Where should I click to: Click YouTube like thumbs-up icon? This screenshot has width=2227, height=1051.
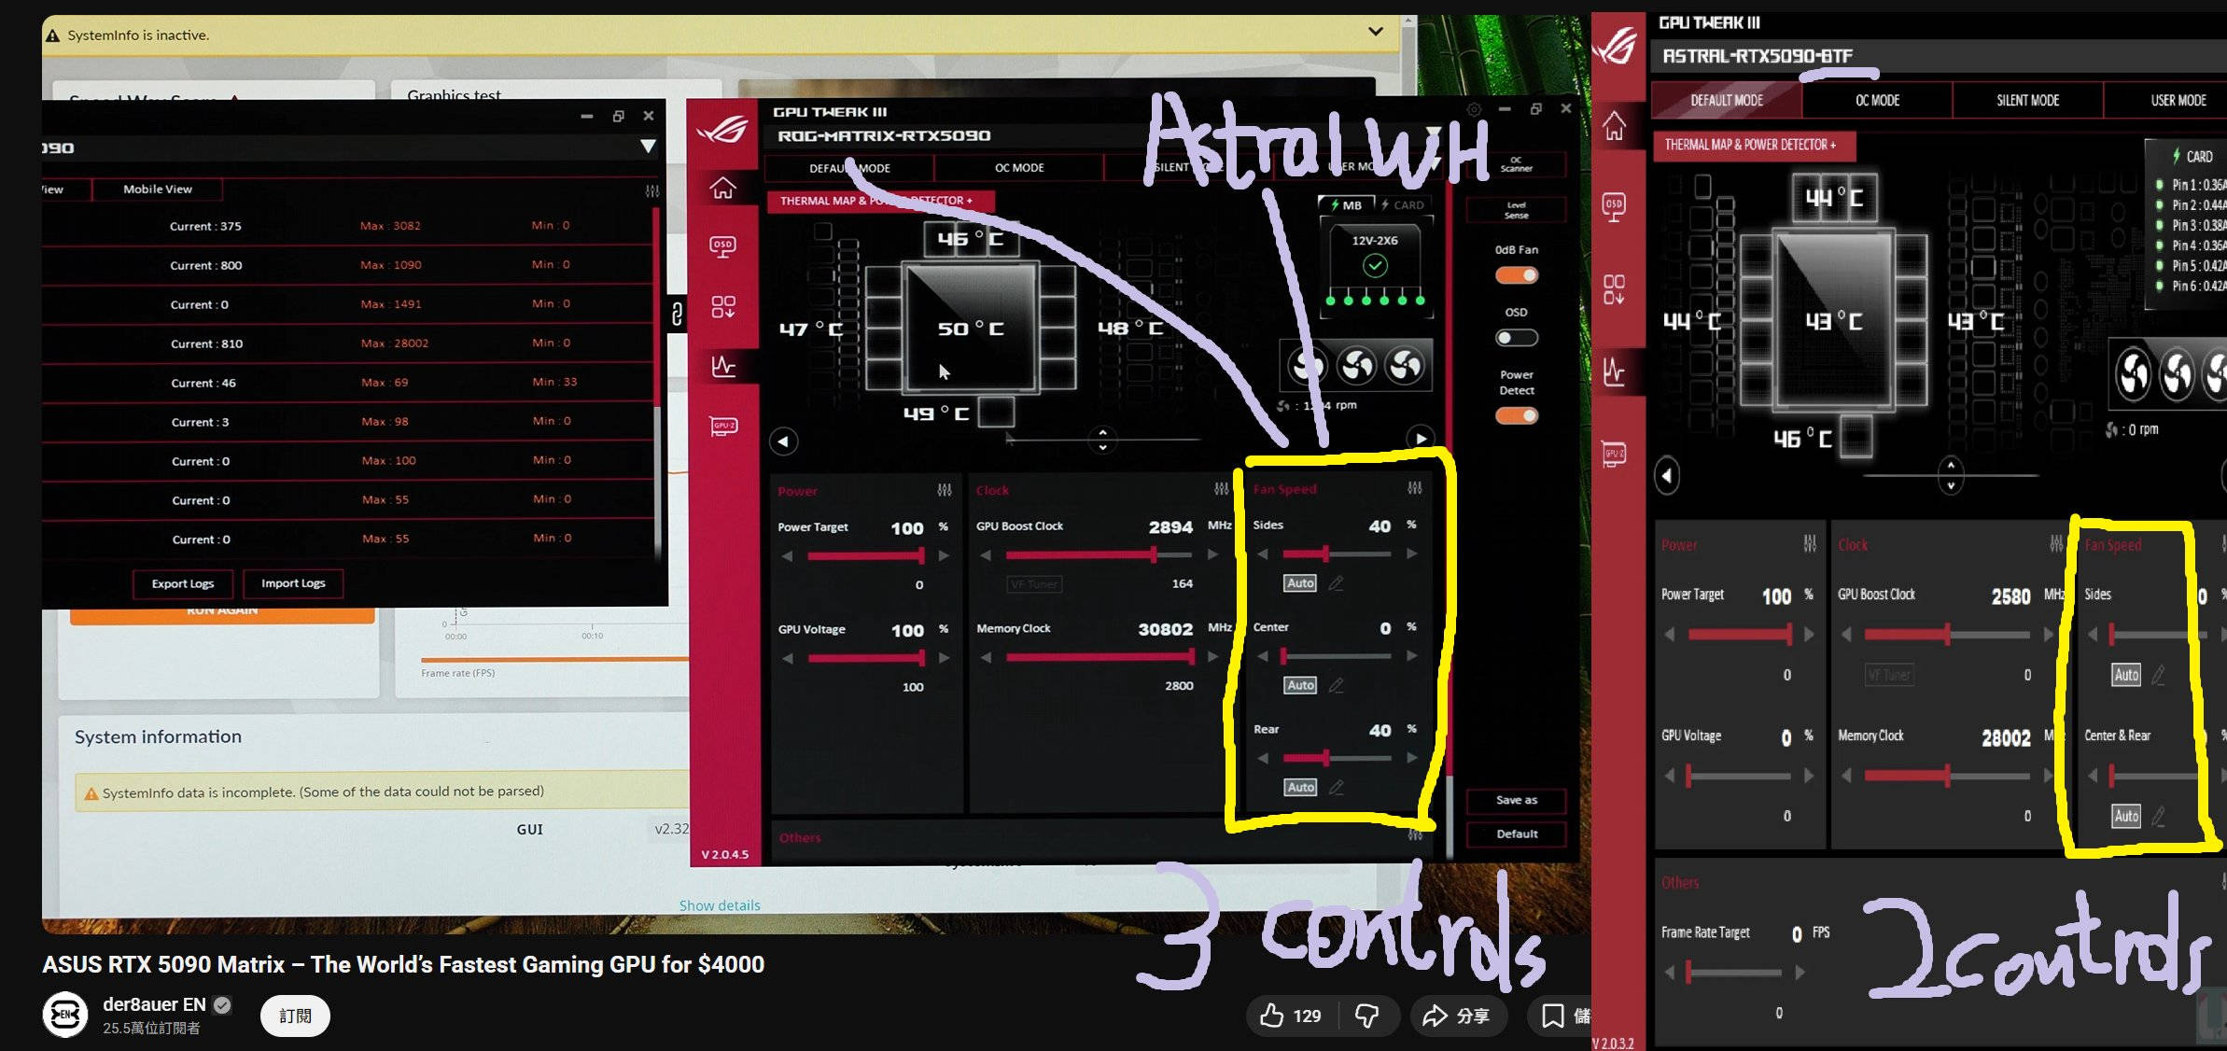pos(1271,1016)
